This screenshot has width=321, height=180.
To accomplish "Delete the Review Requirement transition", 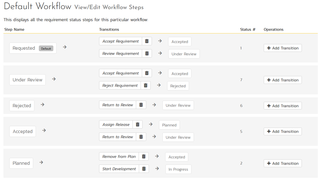I will pos(147,53).
